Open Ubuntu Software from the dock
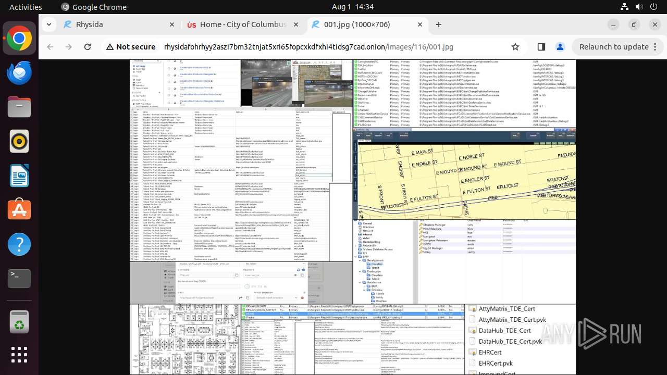 tap(19, 209)
